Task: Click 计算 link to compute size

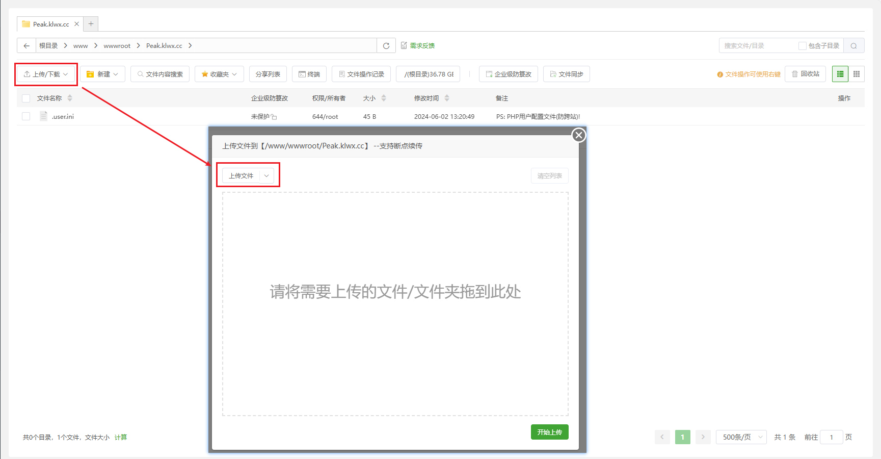Action: (121, 437)
